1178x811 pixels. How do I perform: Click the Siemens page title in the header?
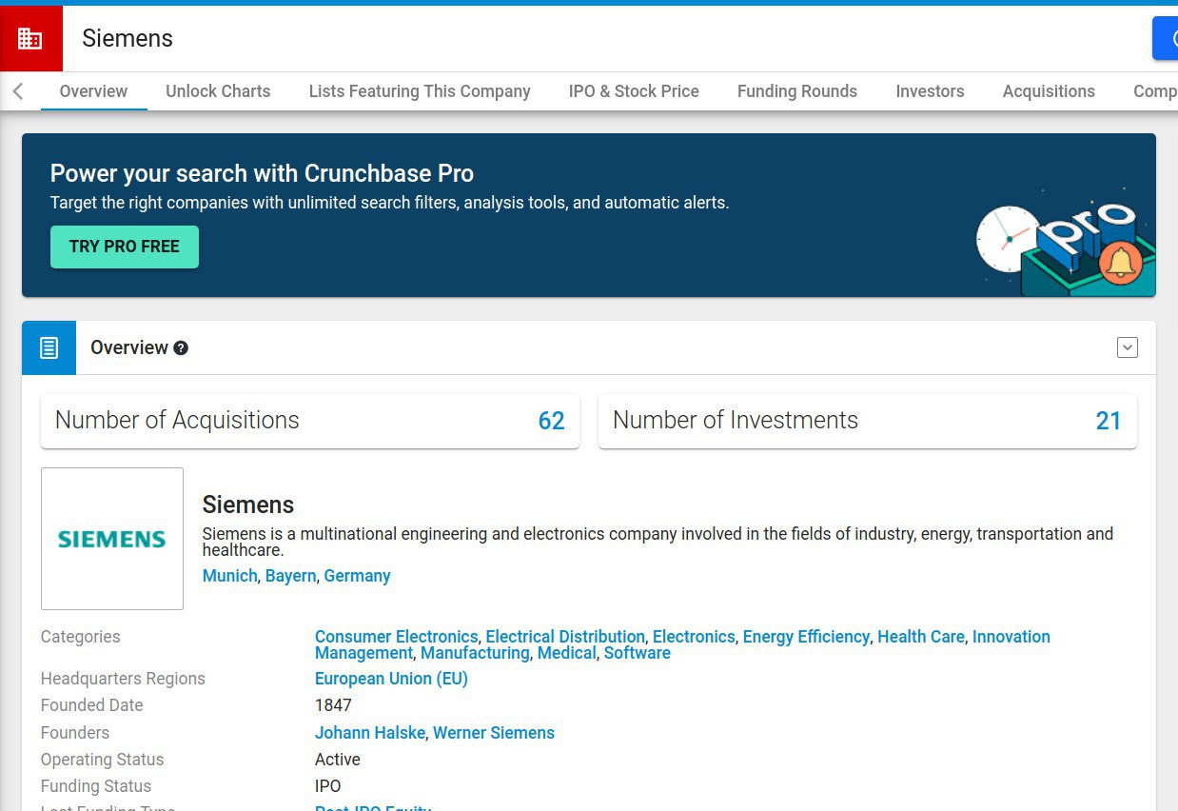(x=128, y=38)
